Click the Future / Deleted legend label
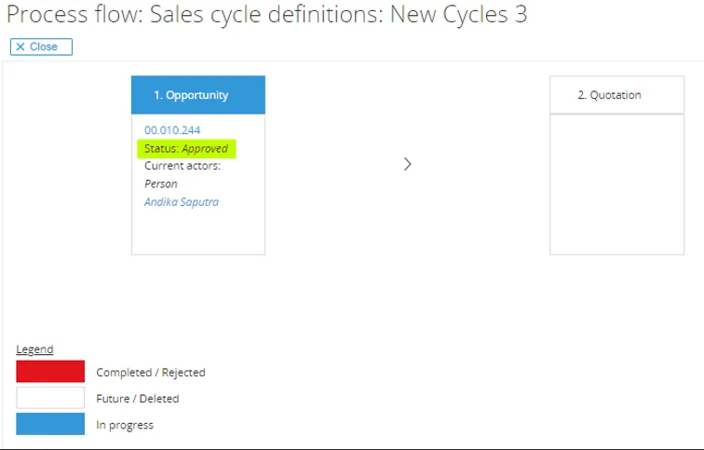Viewport: 704px width, 450px height. 137,399
